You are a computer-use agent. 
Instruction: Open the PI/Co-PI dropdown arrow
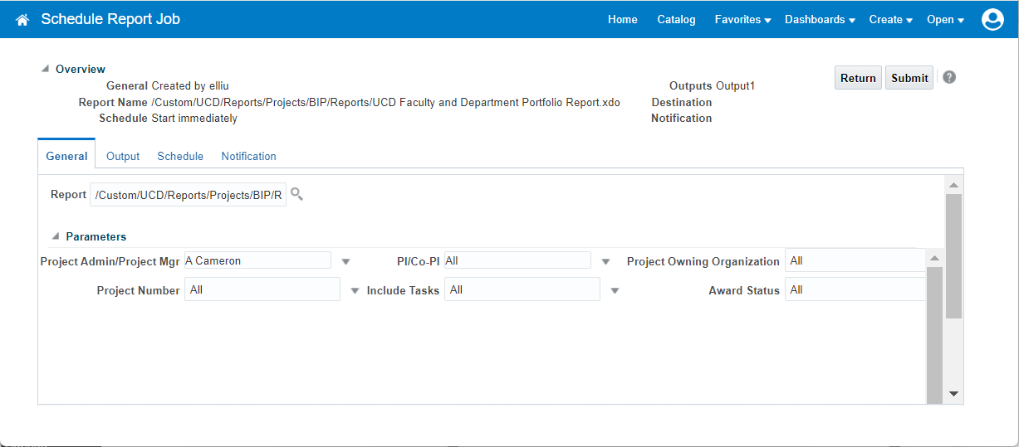tap(606, 261)
